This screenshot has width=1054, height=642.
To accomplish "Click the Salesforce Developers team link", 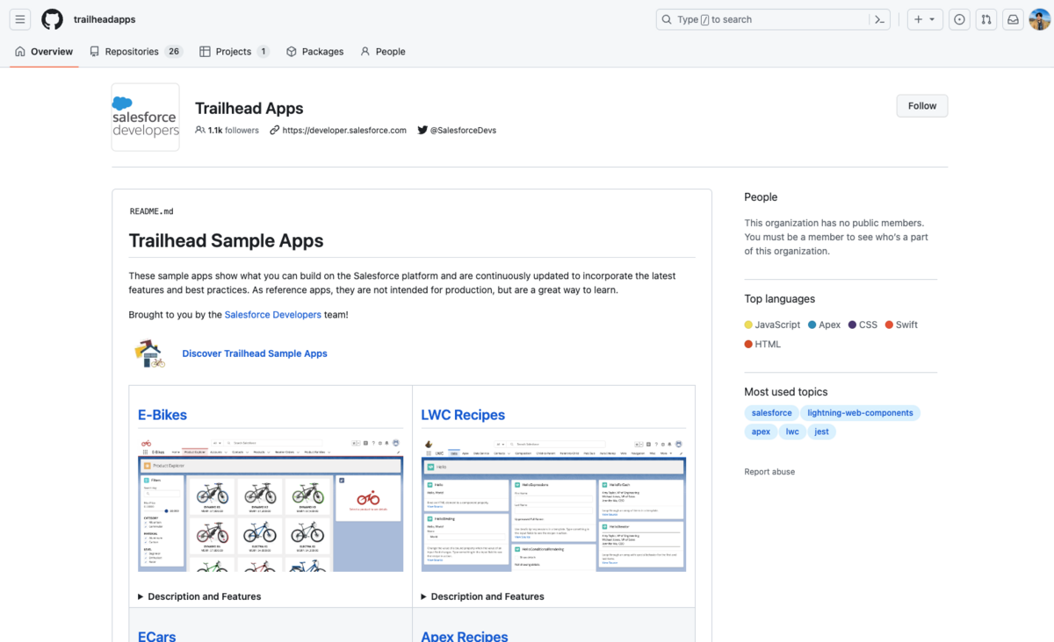I will 273,315.
